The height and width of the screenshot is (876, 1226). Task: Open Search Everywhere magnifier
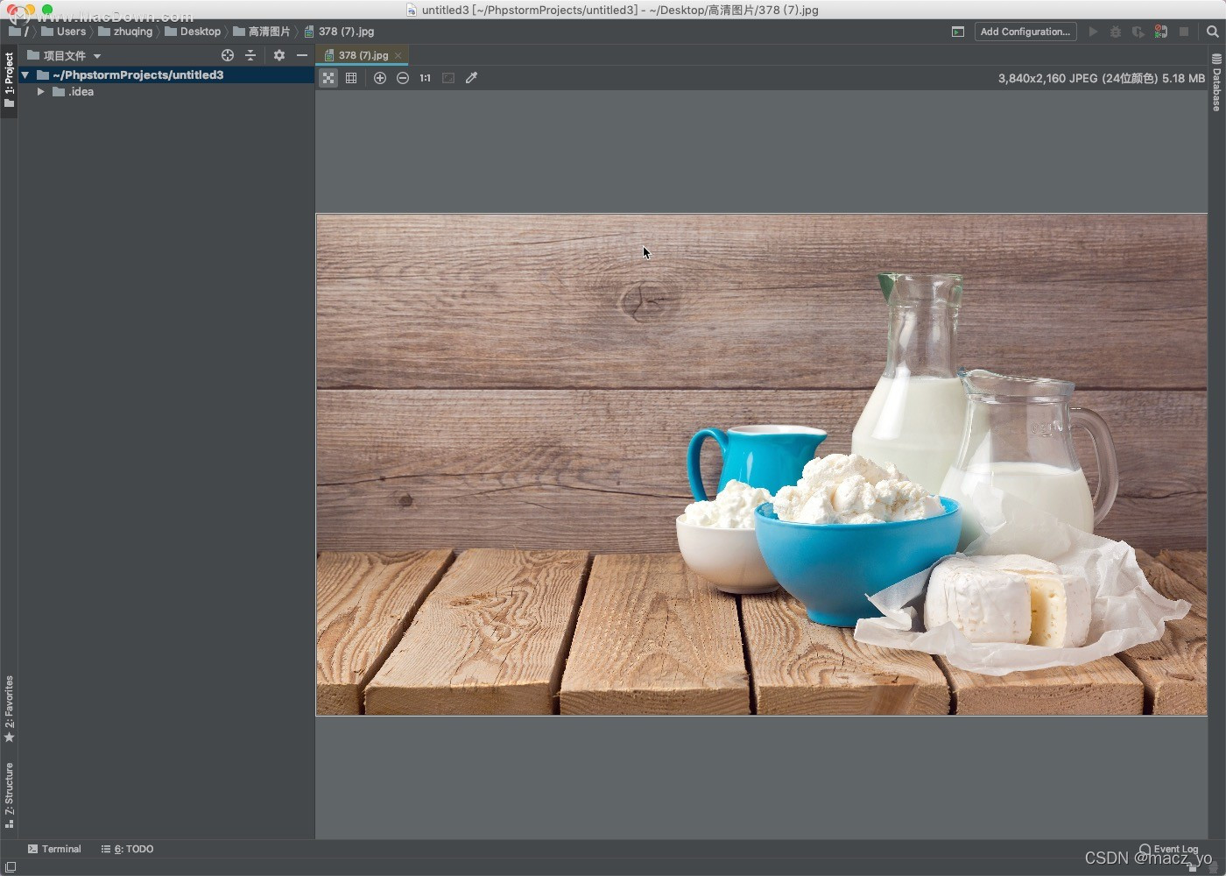[x=1213, y=32]
